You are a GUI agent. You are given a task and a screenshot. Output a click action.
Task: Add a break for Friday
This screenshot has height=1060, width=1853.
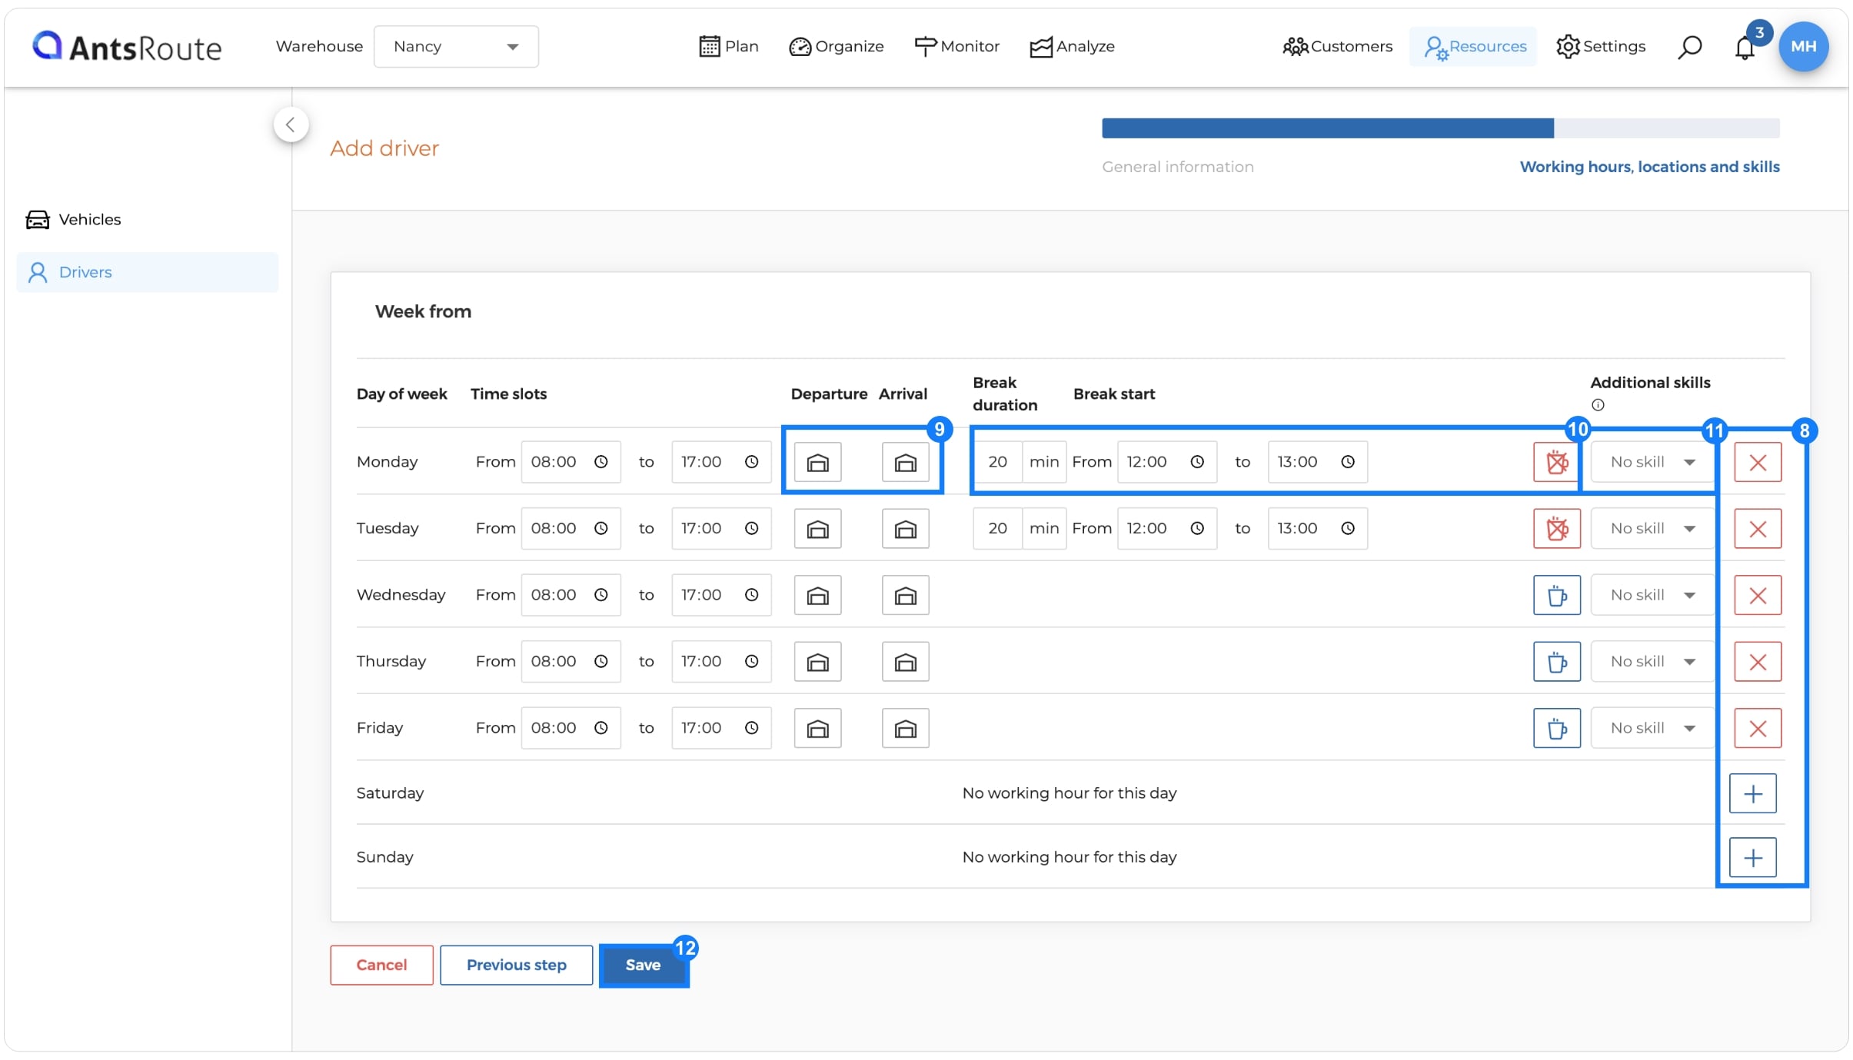tap(1556, 728)
